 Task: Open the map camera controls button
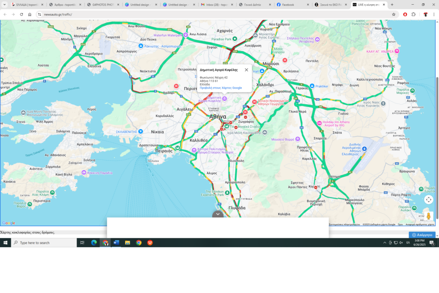pos(428,200)
